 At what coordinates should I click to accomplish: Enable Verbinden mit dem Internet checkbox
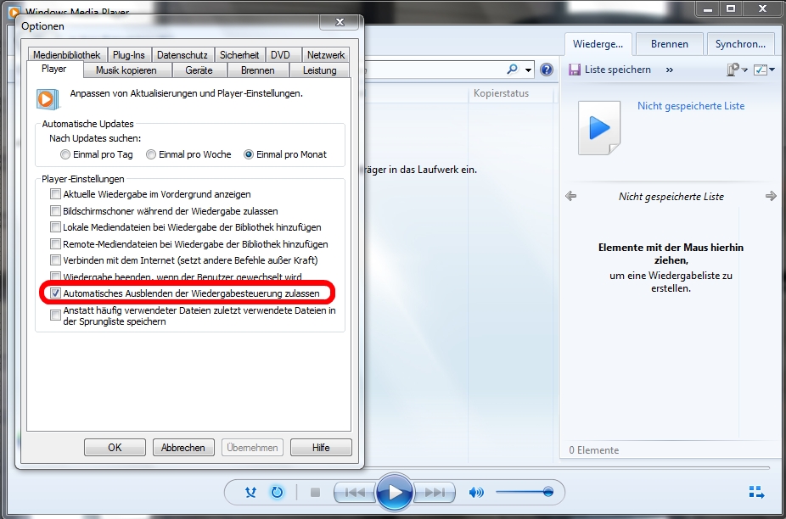pyautogui.click(x=55, y=260)
